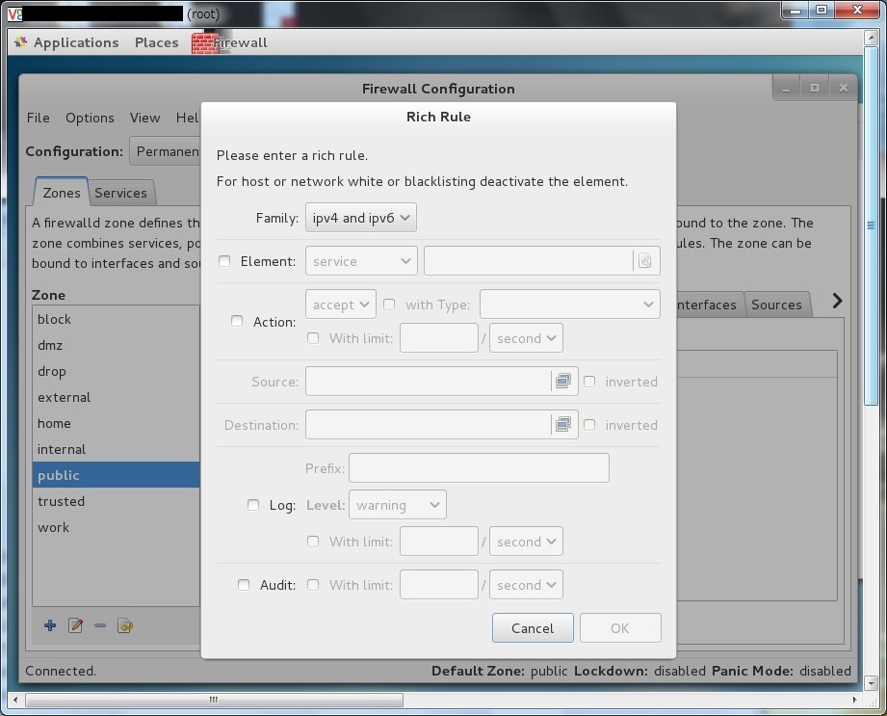Click the Log limit value field
The image size is (887, 716).
pyautogui.click(x=439, y=542)
